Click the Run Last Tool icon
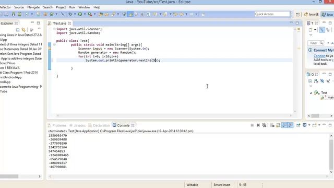Screen dimensions: 334x188 coord(90,14)
